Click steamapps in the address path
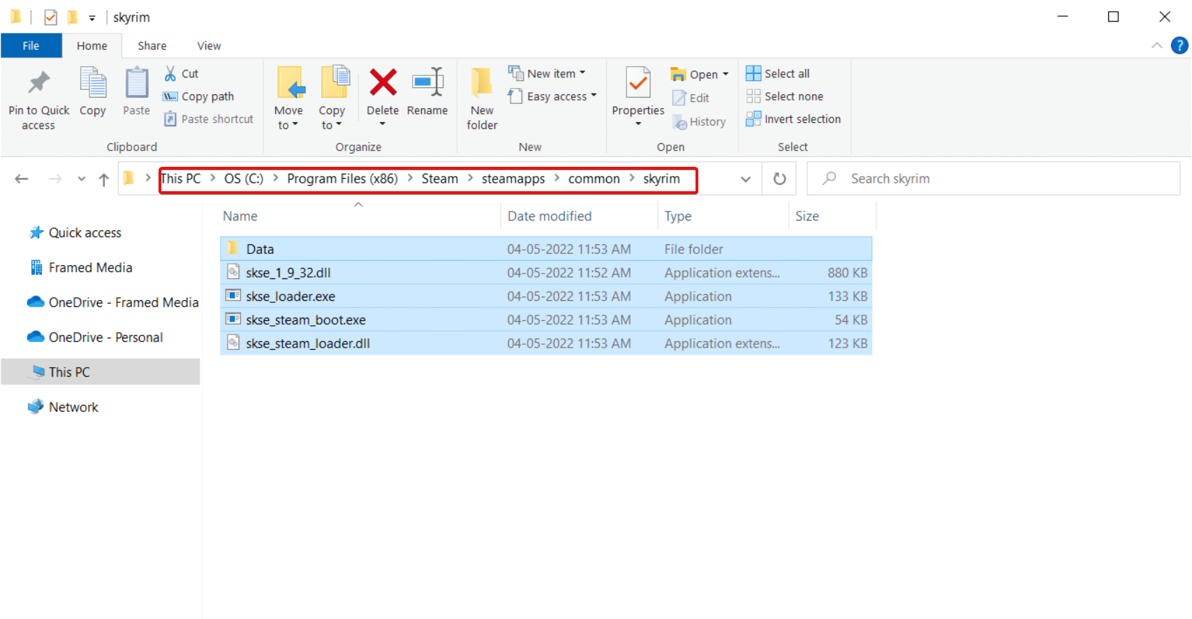 tap(513, 179)
